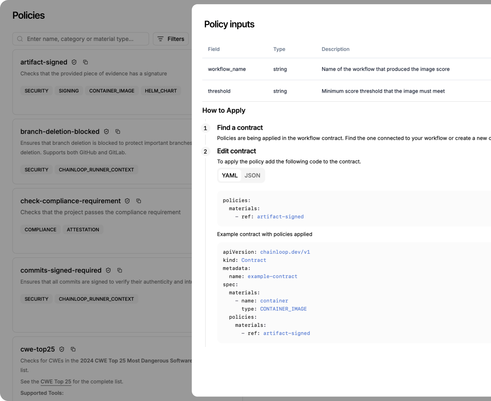
Task: Click the shield icon next to check-compliance-requirement
Action: (x=127, y=201)
